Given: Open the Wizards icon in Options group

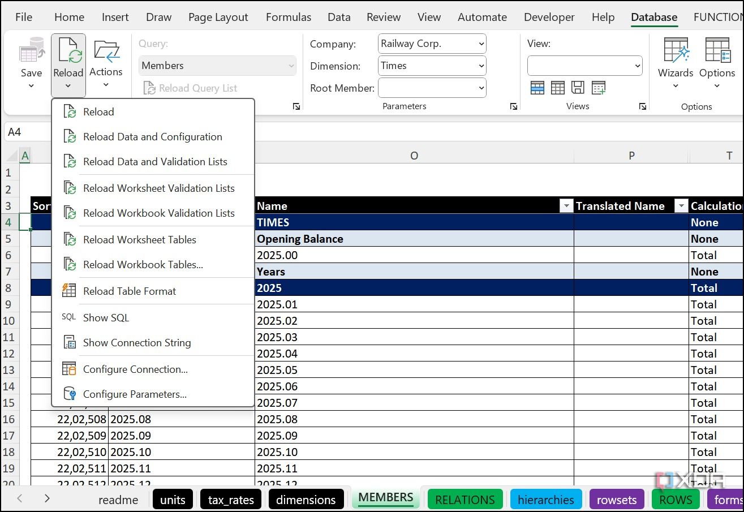Looking at the screenshot, I should pyautogui.click(x=676, y=51).
